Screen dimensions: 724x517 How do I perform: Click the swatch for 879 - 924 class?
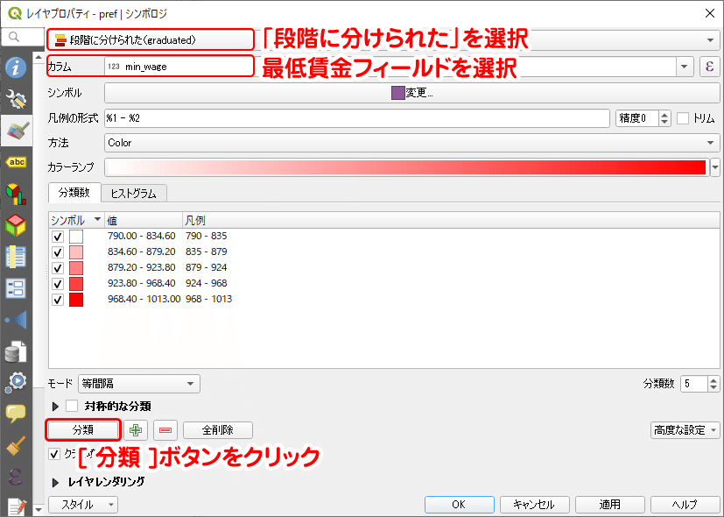coord(76,268)
